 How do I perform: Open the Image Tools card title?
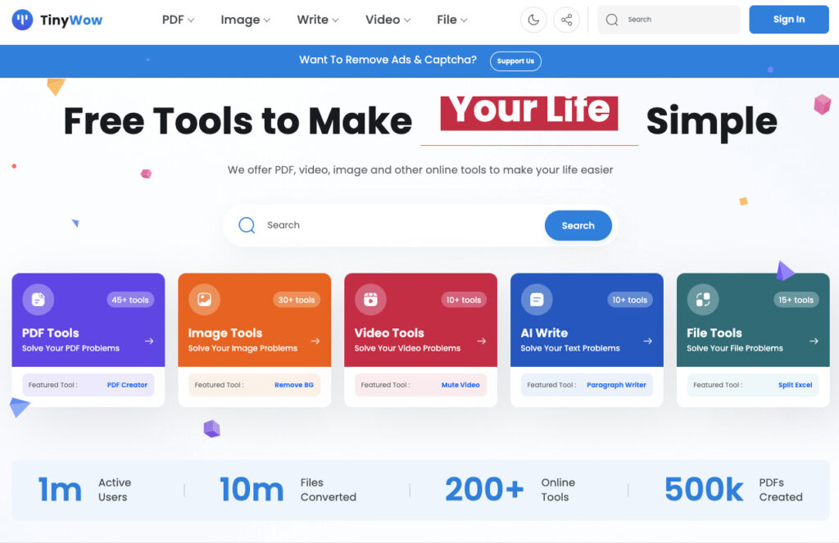coord(225,333)
